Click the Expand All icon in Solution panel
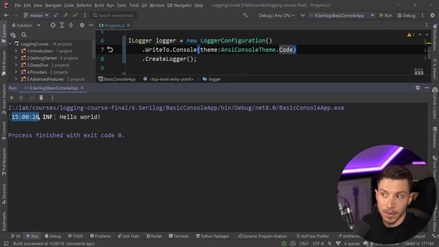439x247 pixels. (62, 25)
